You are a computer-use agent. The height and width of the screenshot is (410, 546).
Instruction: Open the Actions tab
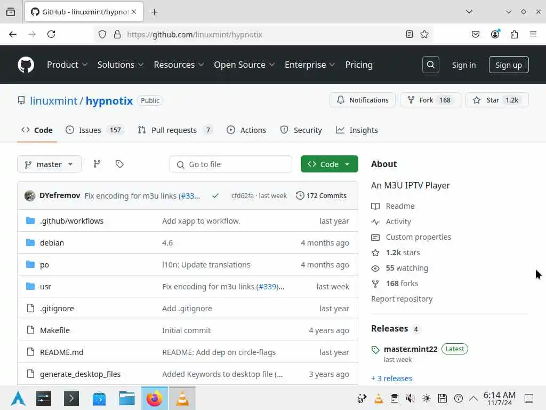246,130
